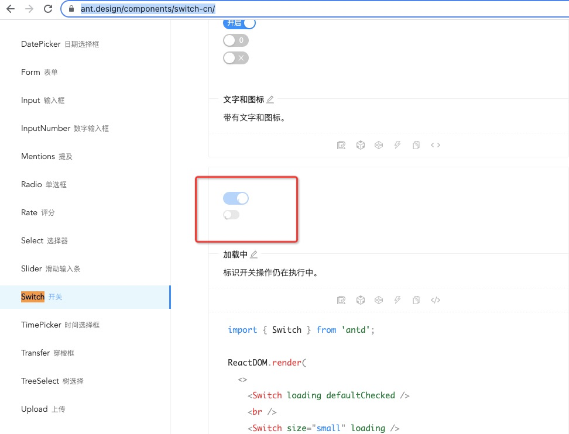Toggle the switch with X icon
This screenshot has width=569, height=434.
[x=236, y=58]
